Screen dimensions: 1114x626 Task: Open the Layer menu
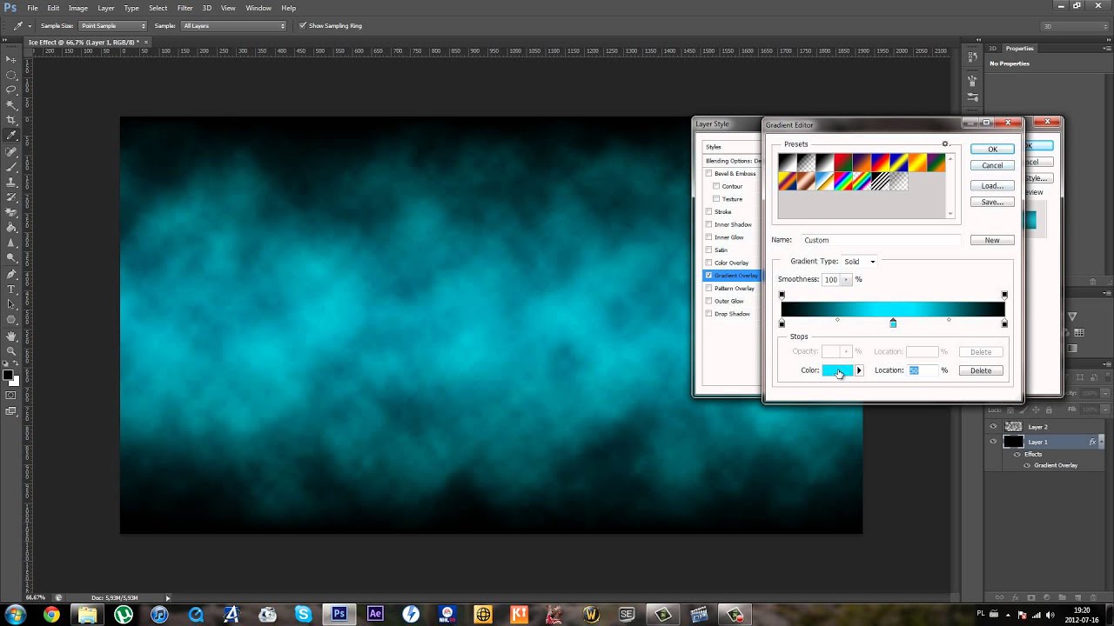[x=106, y=8]
